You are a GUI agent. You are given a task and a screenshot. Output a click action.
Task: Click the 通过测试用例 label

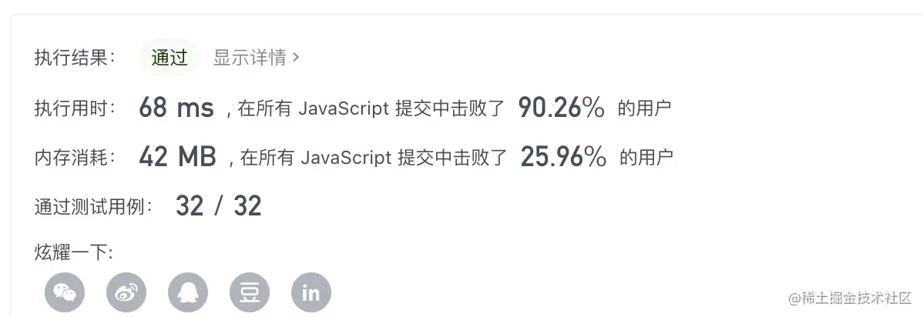93,206
